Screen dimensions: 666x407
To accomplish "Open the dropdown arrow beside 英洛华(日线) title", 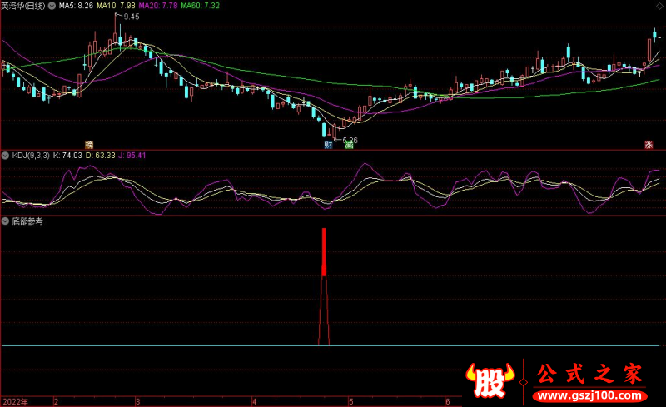I will [52, 6].
